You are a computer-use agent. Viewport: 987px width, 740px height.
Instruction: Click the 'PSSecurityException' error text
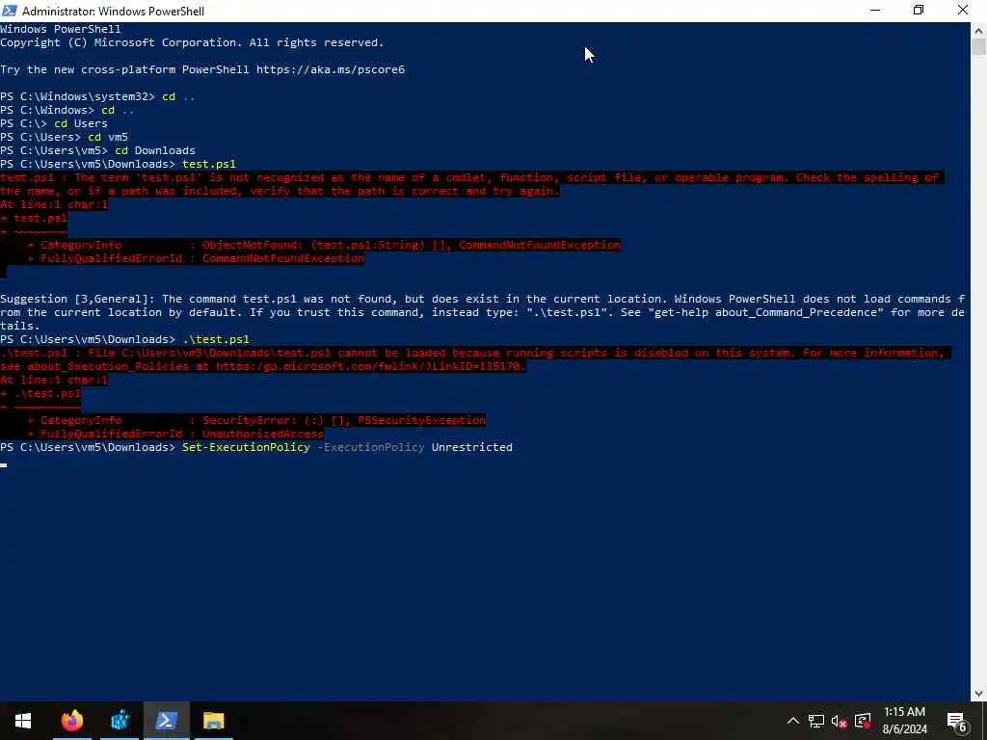click(422, 420)
